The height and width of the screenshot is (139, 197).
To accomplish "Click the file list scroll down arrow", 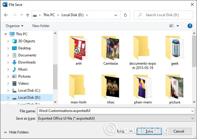I will point(194,102).
